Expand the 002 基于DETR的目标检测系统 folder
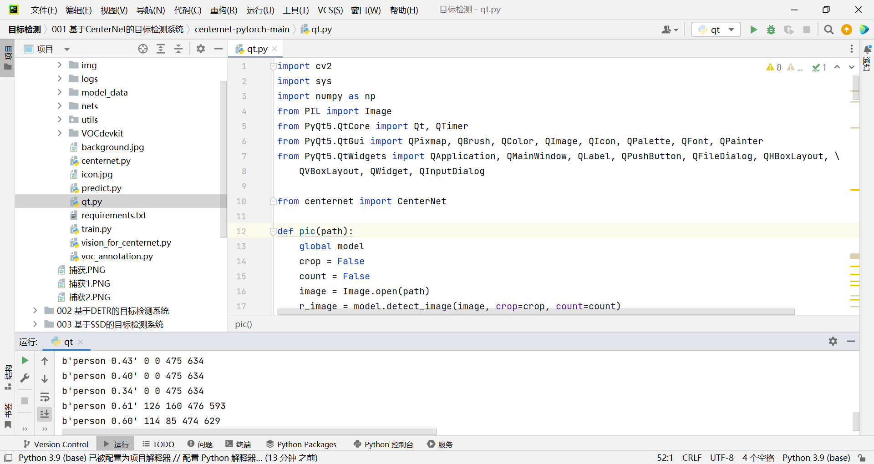The image size is (874, 464). [35, 311]
